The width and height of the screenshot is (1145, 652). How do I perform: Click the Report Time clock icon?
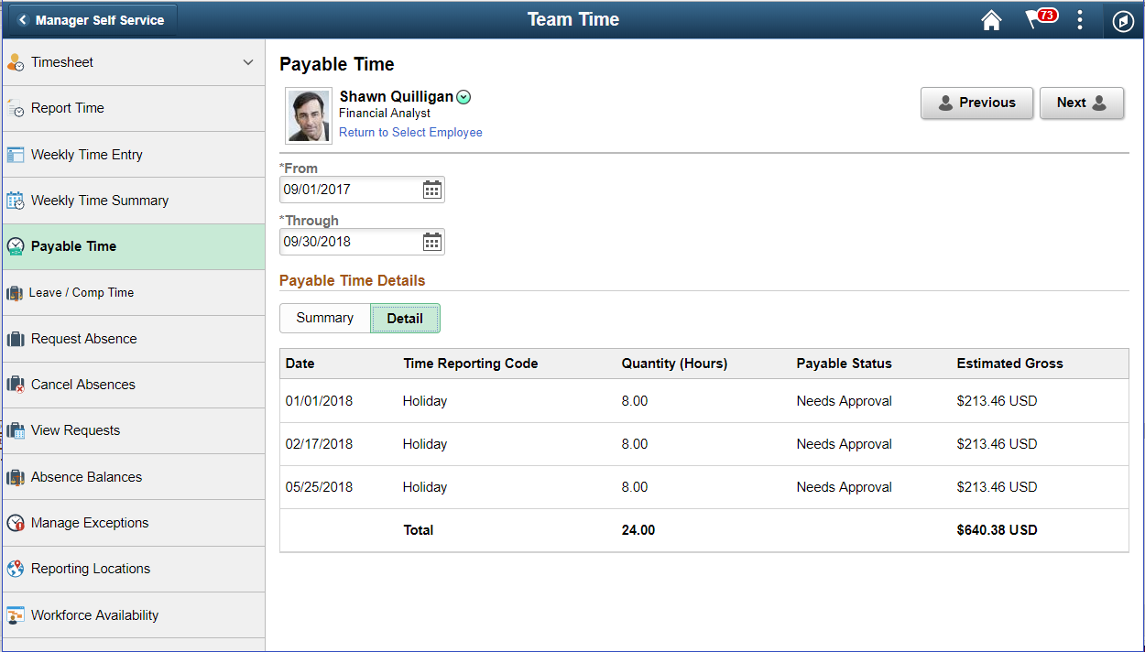coord(16,108)
